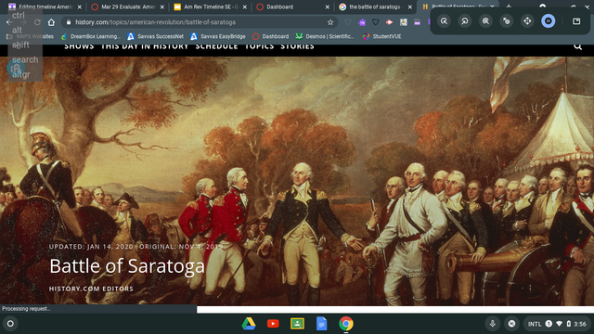Open Desmos Scientific bookmark
The image size is (594, 334).
click(325, 36)
